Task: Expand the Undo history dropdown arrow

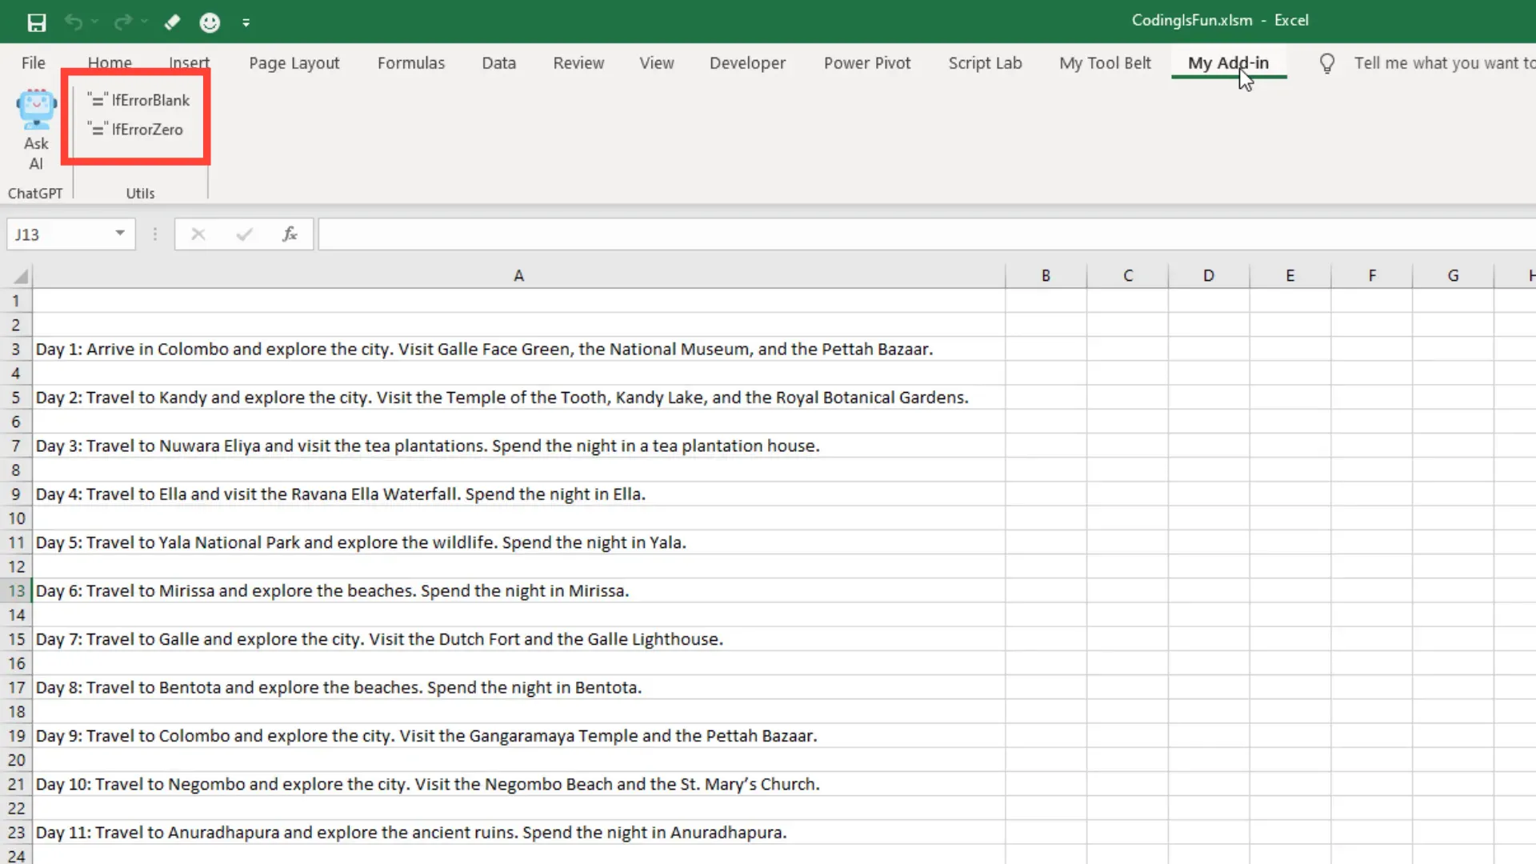Action: coord(95,22)
